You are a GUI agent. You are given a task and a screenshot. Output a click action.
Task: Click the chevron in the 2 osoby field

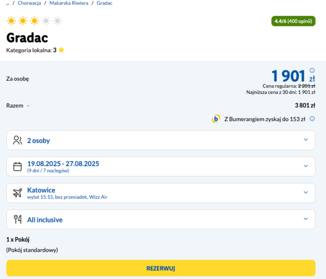tap(306, 139)
